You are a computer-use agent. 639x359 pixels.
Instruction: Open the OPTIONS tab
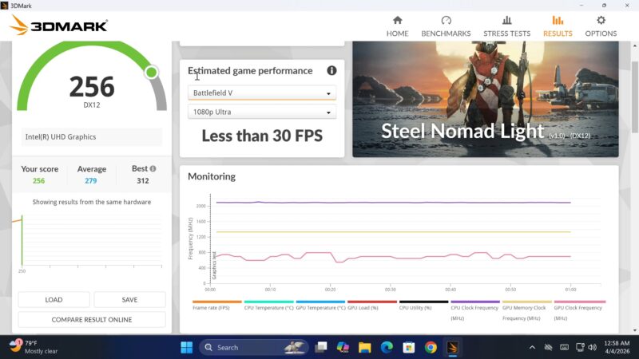point(601,26)
